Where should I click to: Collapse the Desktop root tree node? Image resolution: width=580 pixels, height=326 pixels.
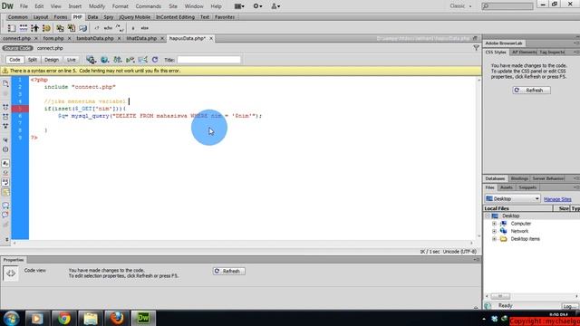coord(488,216)
